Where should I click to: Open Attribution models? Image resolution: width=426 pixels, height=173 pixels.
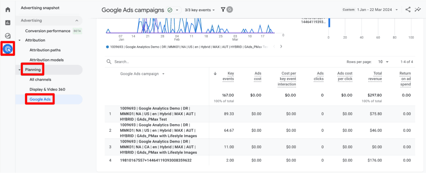[x=47, y=60]
